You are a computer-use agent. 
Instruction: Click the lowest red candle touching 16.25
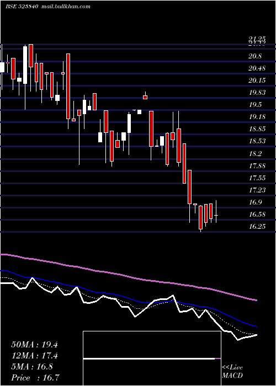coord(200,218)
